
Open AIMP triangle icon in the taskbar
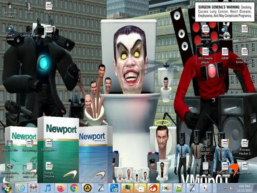click(87, 188)
